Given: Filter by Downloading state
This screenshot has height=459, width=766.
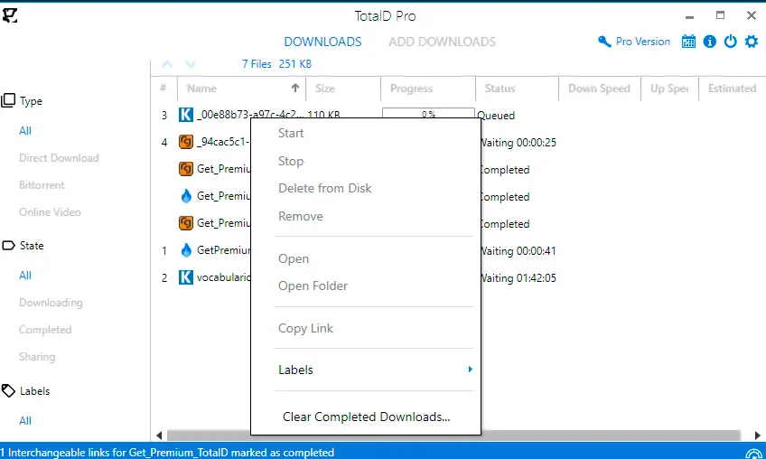Looking at the screenshot, I should pyautogui.click(x=51, y=303).
